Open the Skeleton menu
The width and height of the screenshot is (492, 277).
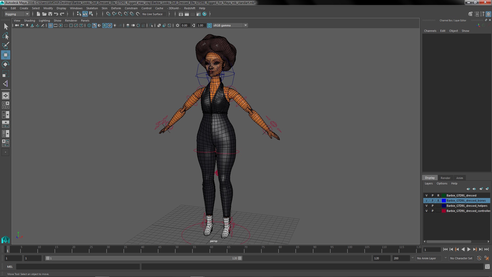tap(92, 8)
